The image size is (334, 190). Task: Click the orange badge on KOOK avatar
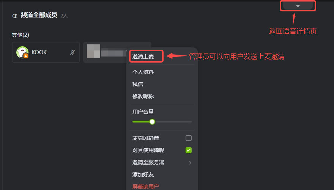[26, 56]
